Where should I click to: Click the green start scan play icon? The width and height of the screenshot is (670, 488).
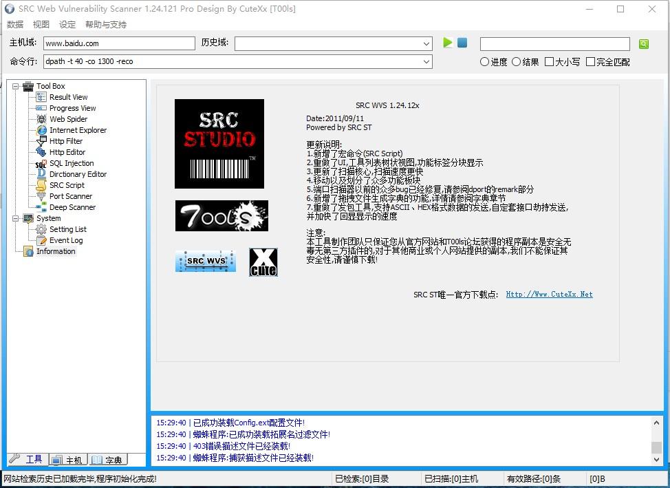(448, 43)
